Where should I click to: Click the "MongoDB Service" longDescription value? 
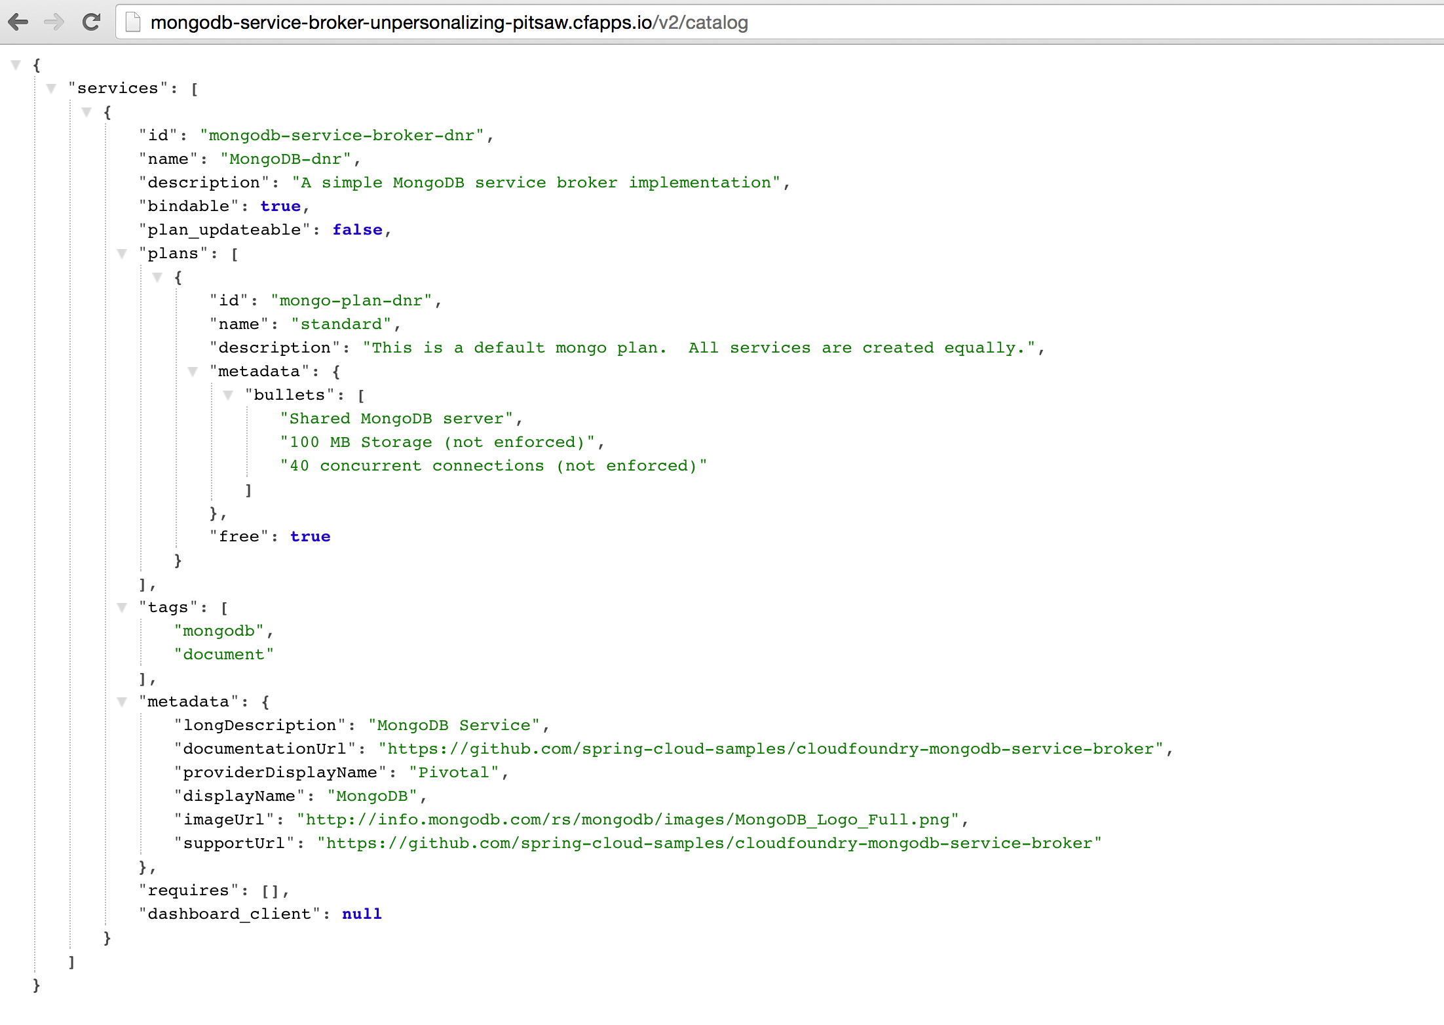pos(454,725)
